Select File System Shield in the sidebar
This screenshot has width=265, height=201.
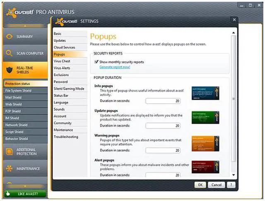pos(25,91)
